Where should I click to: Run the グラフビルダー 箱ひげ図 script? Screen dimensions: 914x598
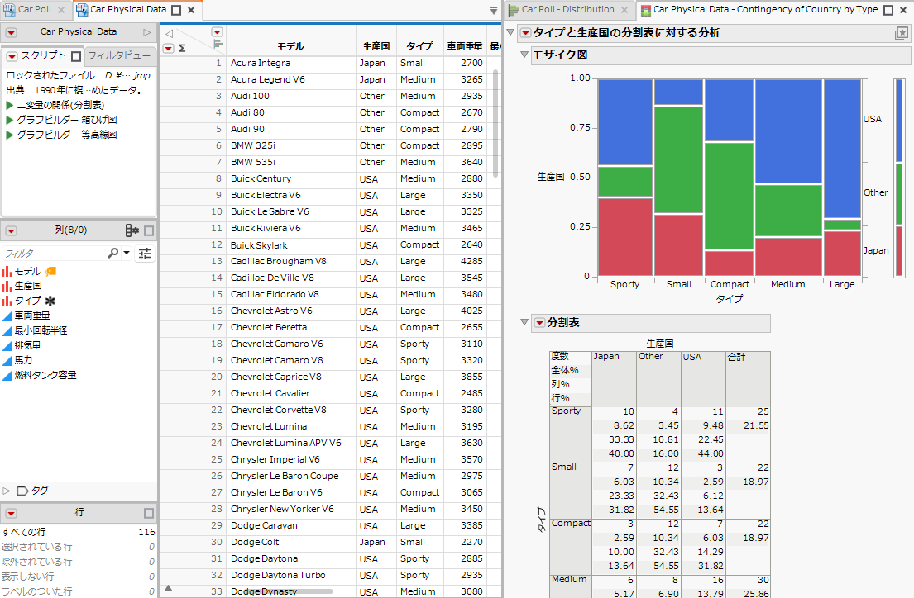coord(9,120)
